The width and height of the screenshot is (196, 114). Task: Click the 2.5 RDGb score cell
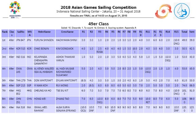[x=100, y=50]
